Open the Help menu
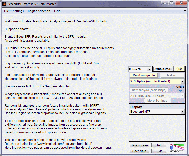 click(57, 11)
